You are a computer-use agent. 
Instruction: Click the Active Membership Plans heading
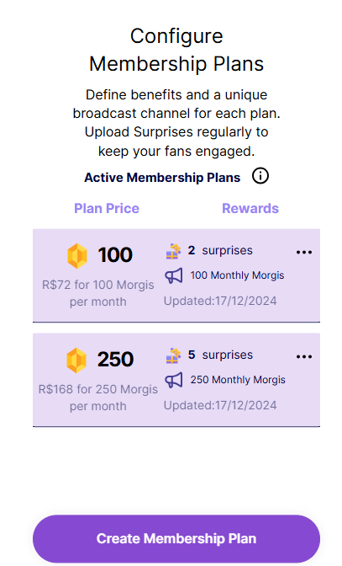point(162,177)
